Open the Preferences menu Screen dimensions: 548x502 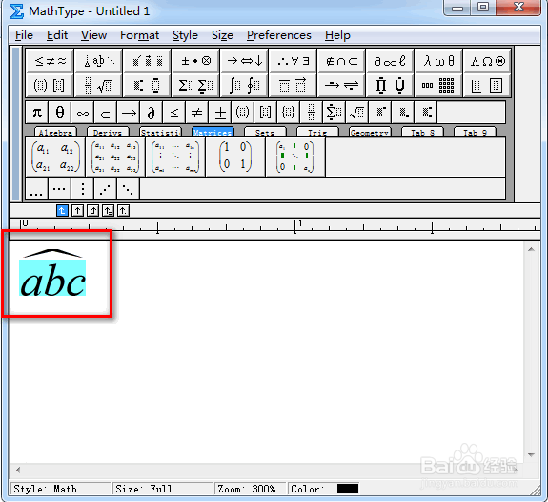(x=279, y=35)
